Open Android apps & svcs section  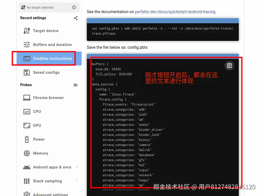pos(49,167)
